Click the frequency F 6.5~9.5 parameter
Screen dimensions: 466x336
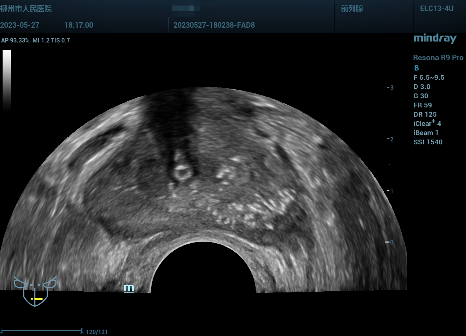click(x=429, y=78)
